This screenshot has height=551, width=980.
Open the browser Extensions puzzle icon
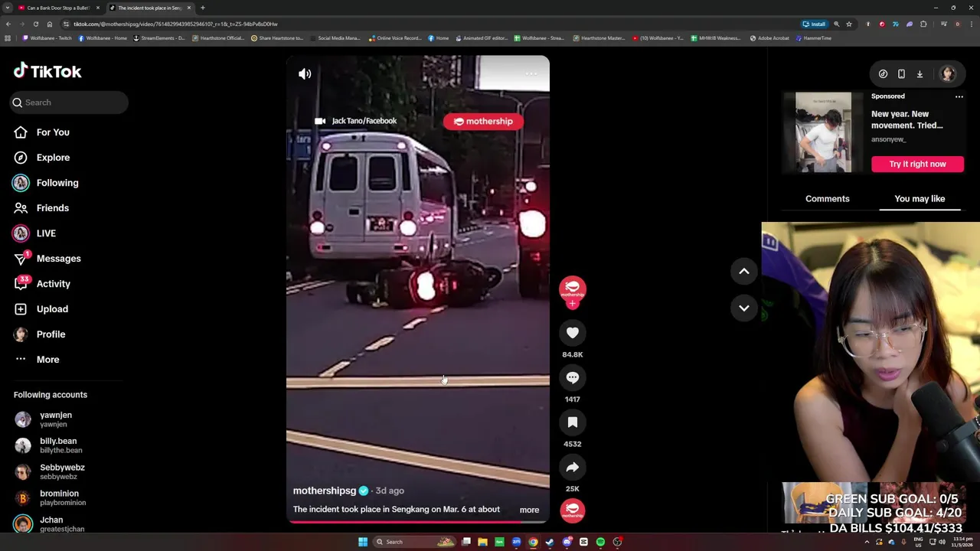923,24
